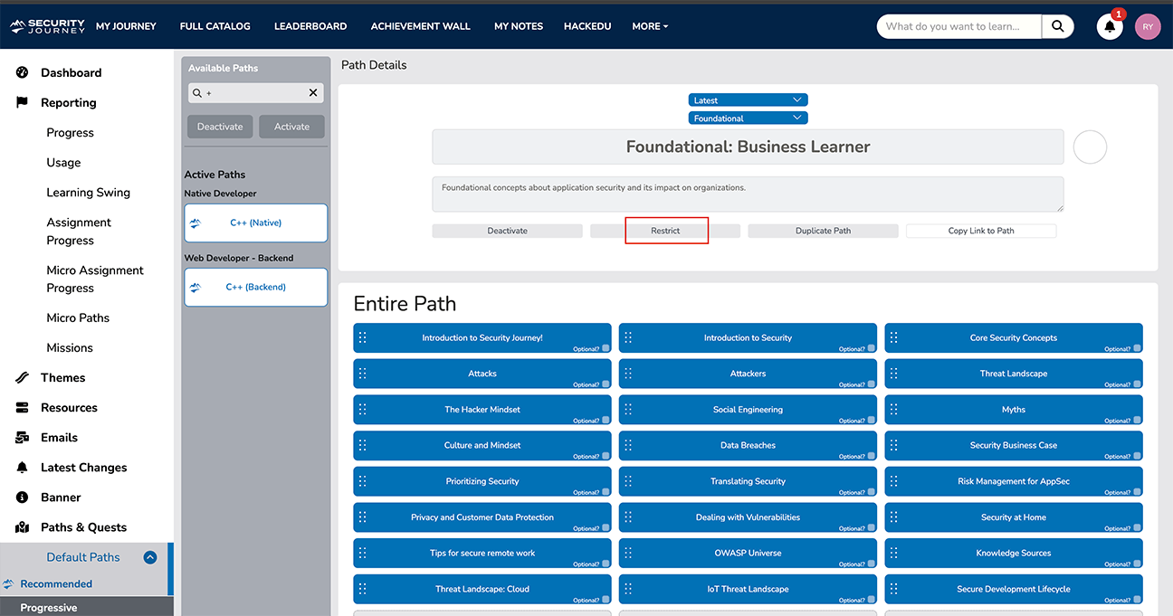
Task: Open the RY user avatar menu
Action: point(1148,27)
